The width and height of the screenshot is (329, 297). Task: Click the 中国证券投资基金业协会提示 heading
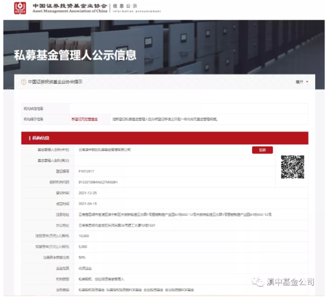point(55,82)
